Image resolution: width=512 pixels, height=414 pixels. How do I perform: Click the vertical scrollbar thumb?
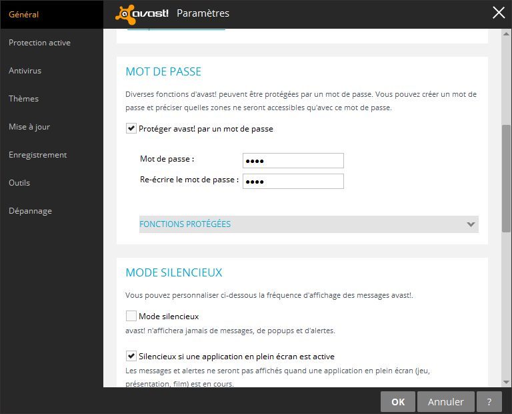[506, 177]
